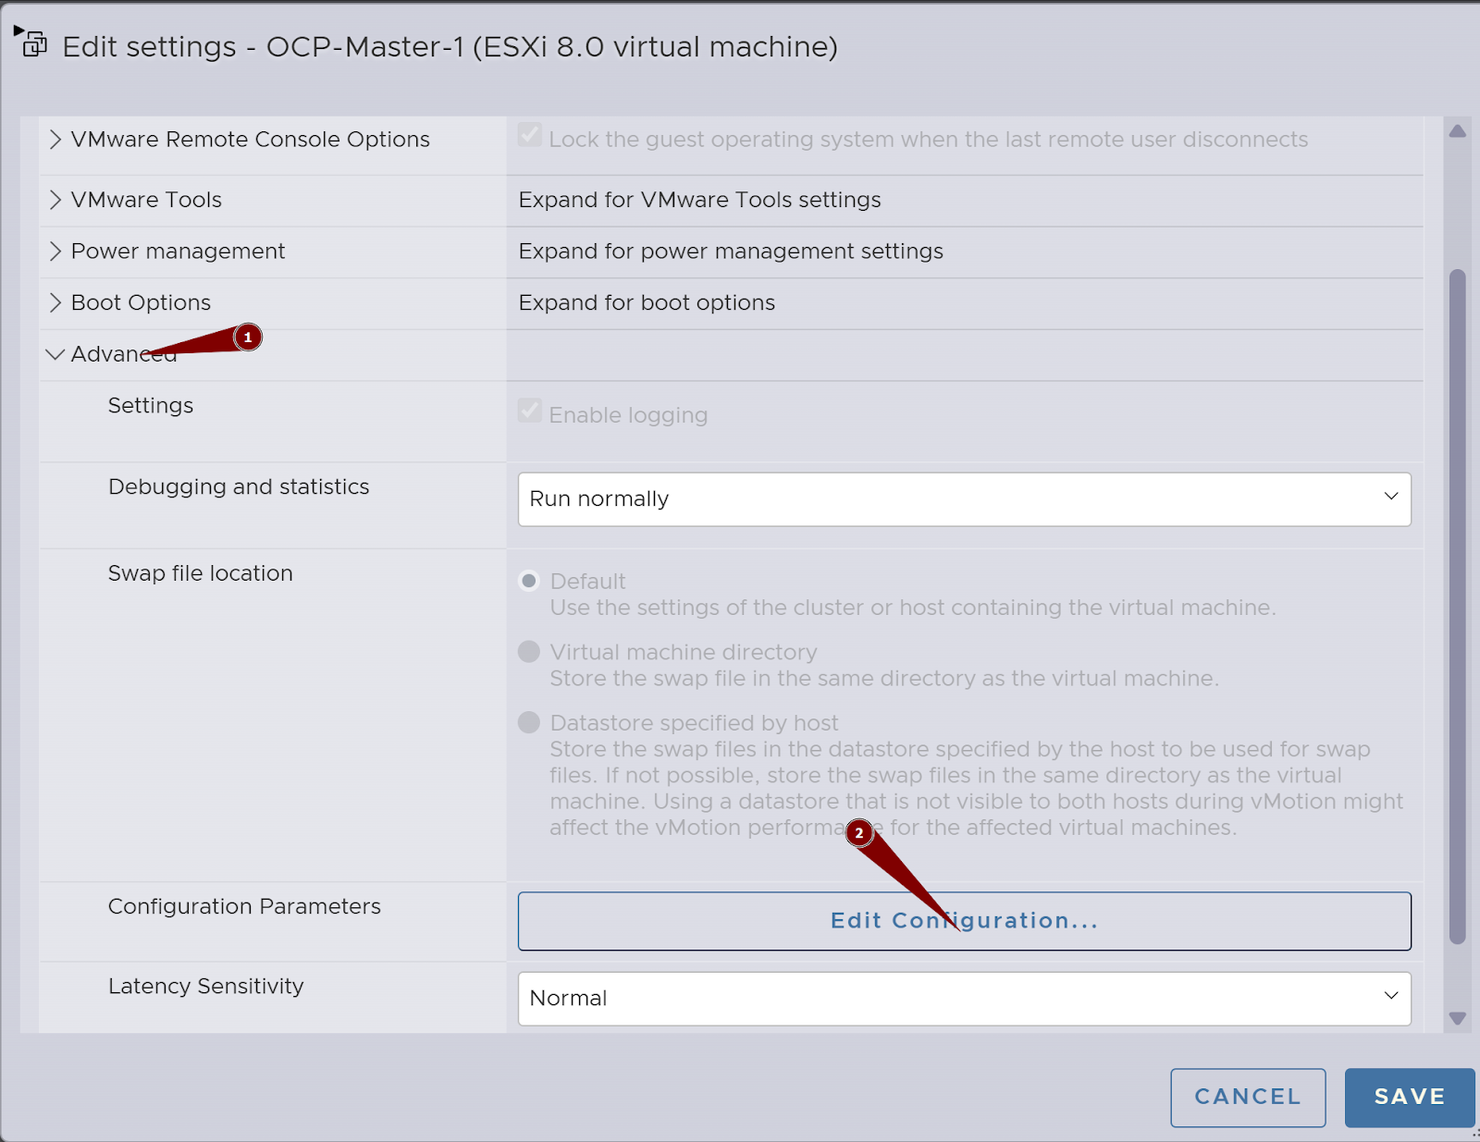
Task: Click the scrollbar down arrow
Action: pyautogui.click(x=1458, y=1019)
